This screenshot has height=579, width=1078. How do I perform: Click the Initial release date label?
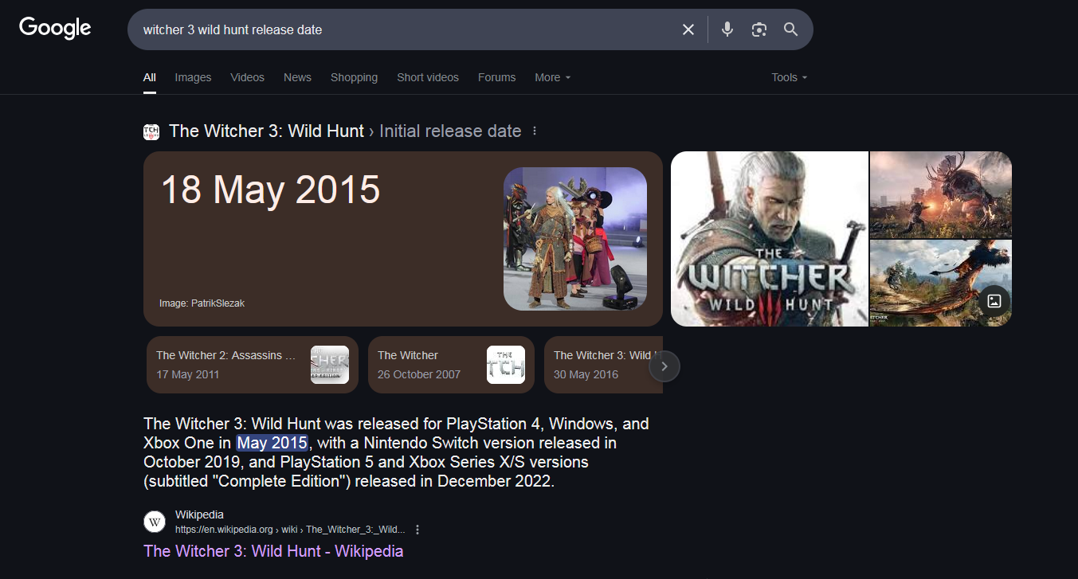[450, 131]
